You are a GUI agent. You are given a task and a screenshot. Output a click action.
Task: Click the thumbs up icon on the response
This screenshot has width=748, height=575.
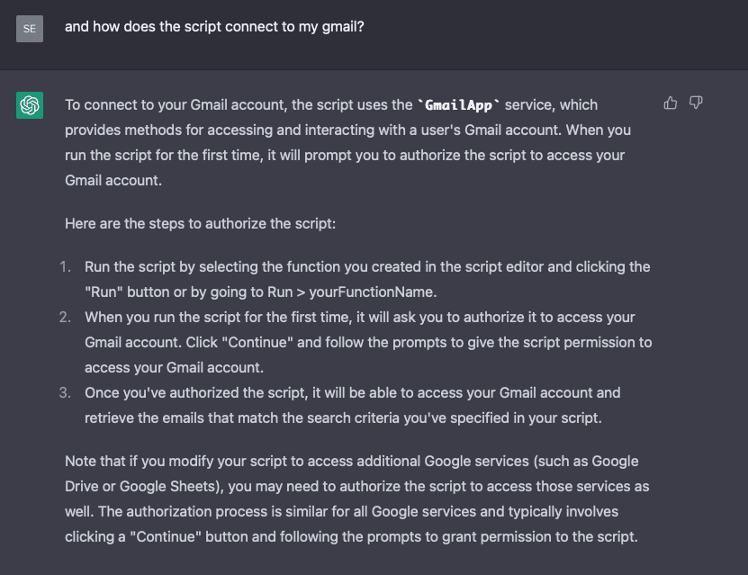click(671, 103)
